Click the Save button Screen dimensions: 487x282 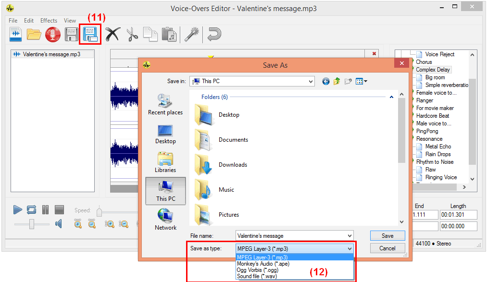point(387,235)
